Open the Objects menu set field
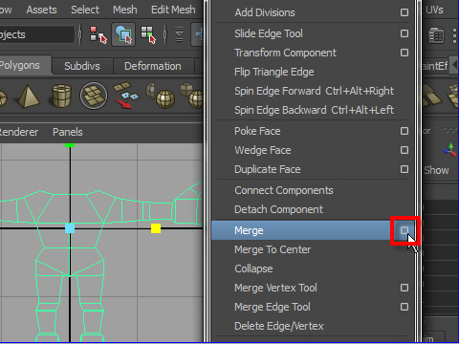This screenshot has height=344, width=459. [x=36, y=34]
